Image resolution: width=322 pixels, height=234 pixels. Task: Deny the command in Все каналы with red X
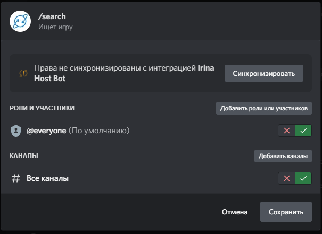point(287,178)
